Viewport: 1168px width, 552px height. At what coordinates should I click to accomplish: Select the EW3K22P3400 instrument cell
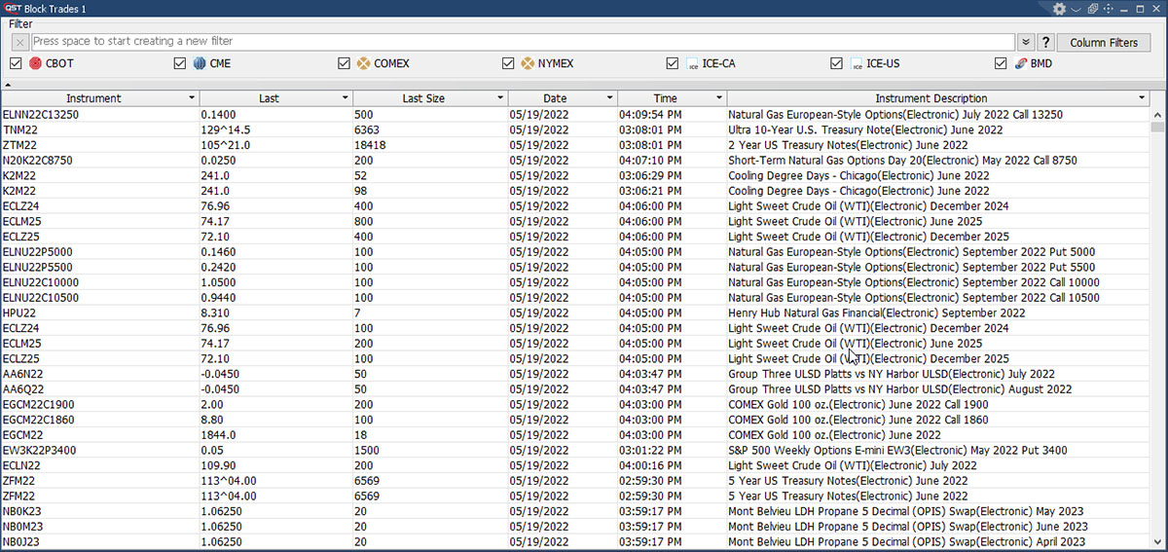100,450
